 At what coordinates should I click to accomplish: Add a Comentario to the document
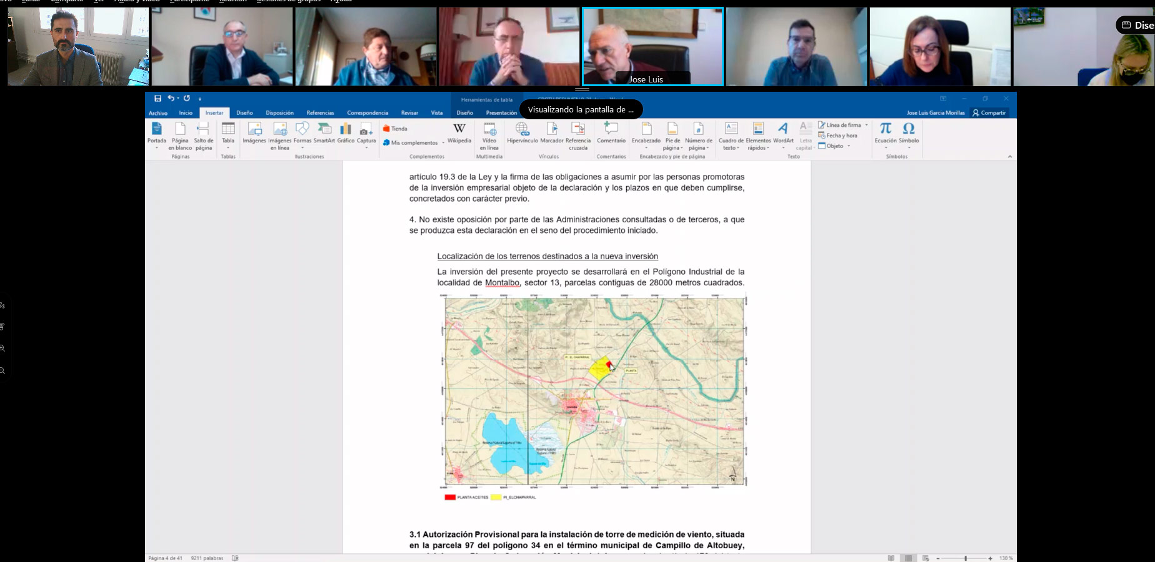[611, 132]
